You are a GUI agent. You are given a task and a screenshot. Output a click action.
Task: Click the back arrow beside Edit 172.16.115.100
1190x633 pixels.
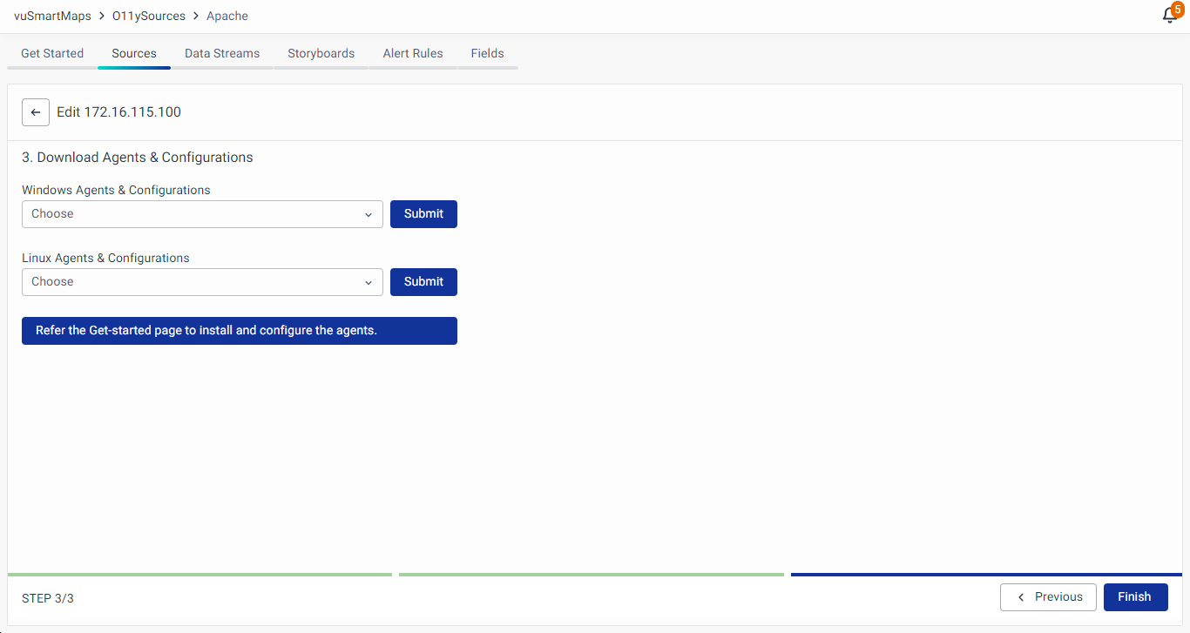coord(36,112)
